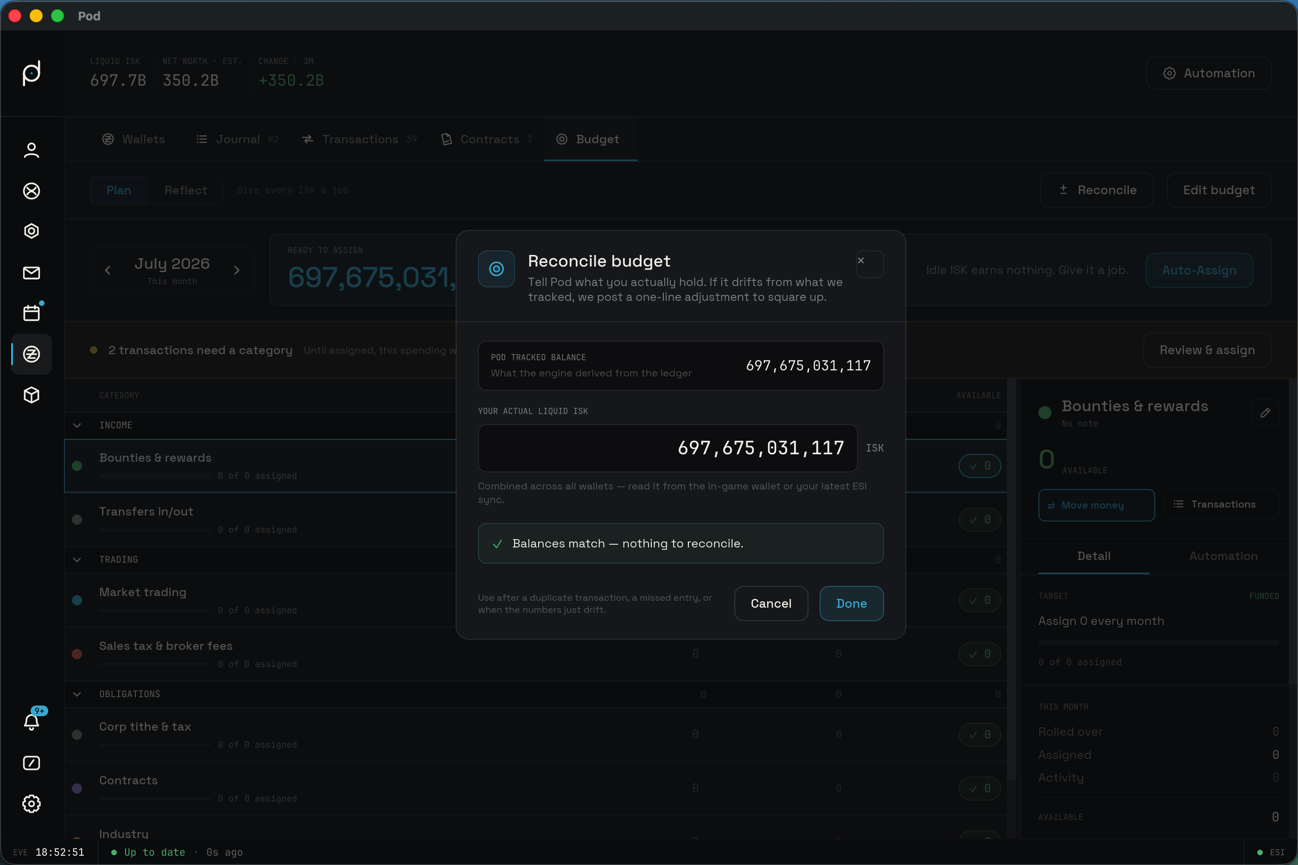Click the EVE time 18:52:51 in status bar
This screenshot has height=865, width=1298.
coord(60,852)
